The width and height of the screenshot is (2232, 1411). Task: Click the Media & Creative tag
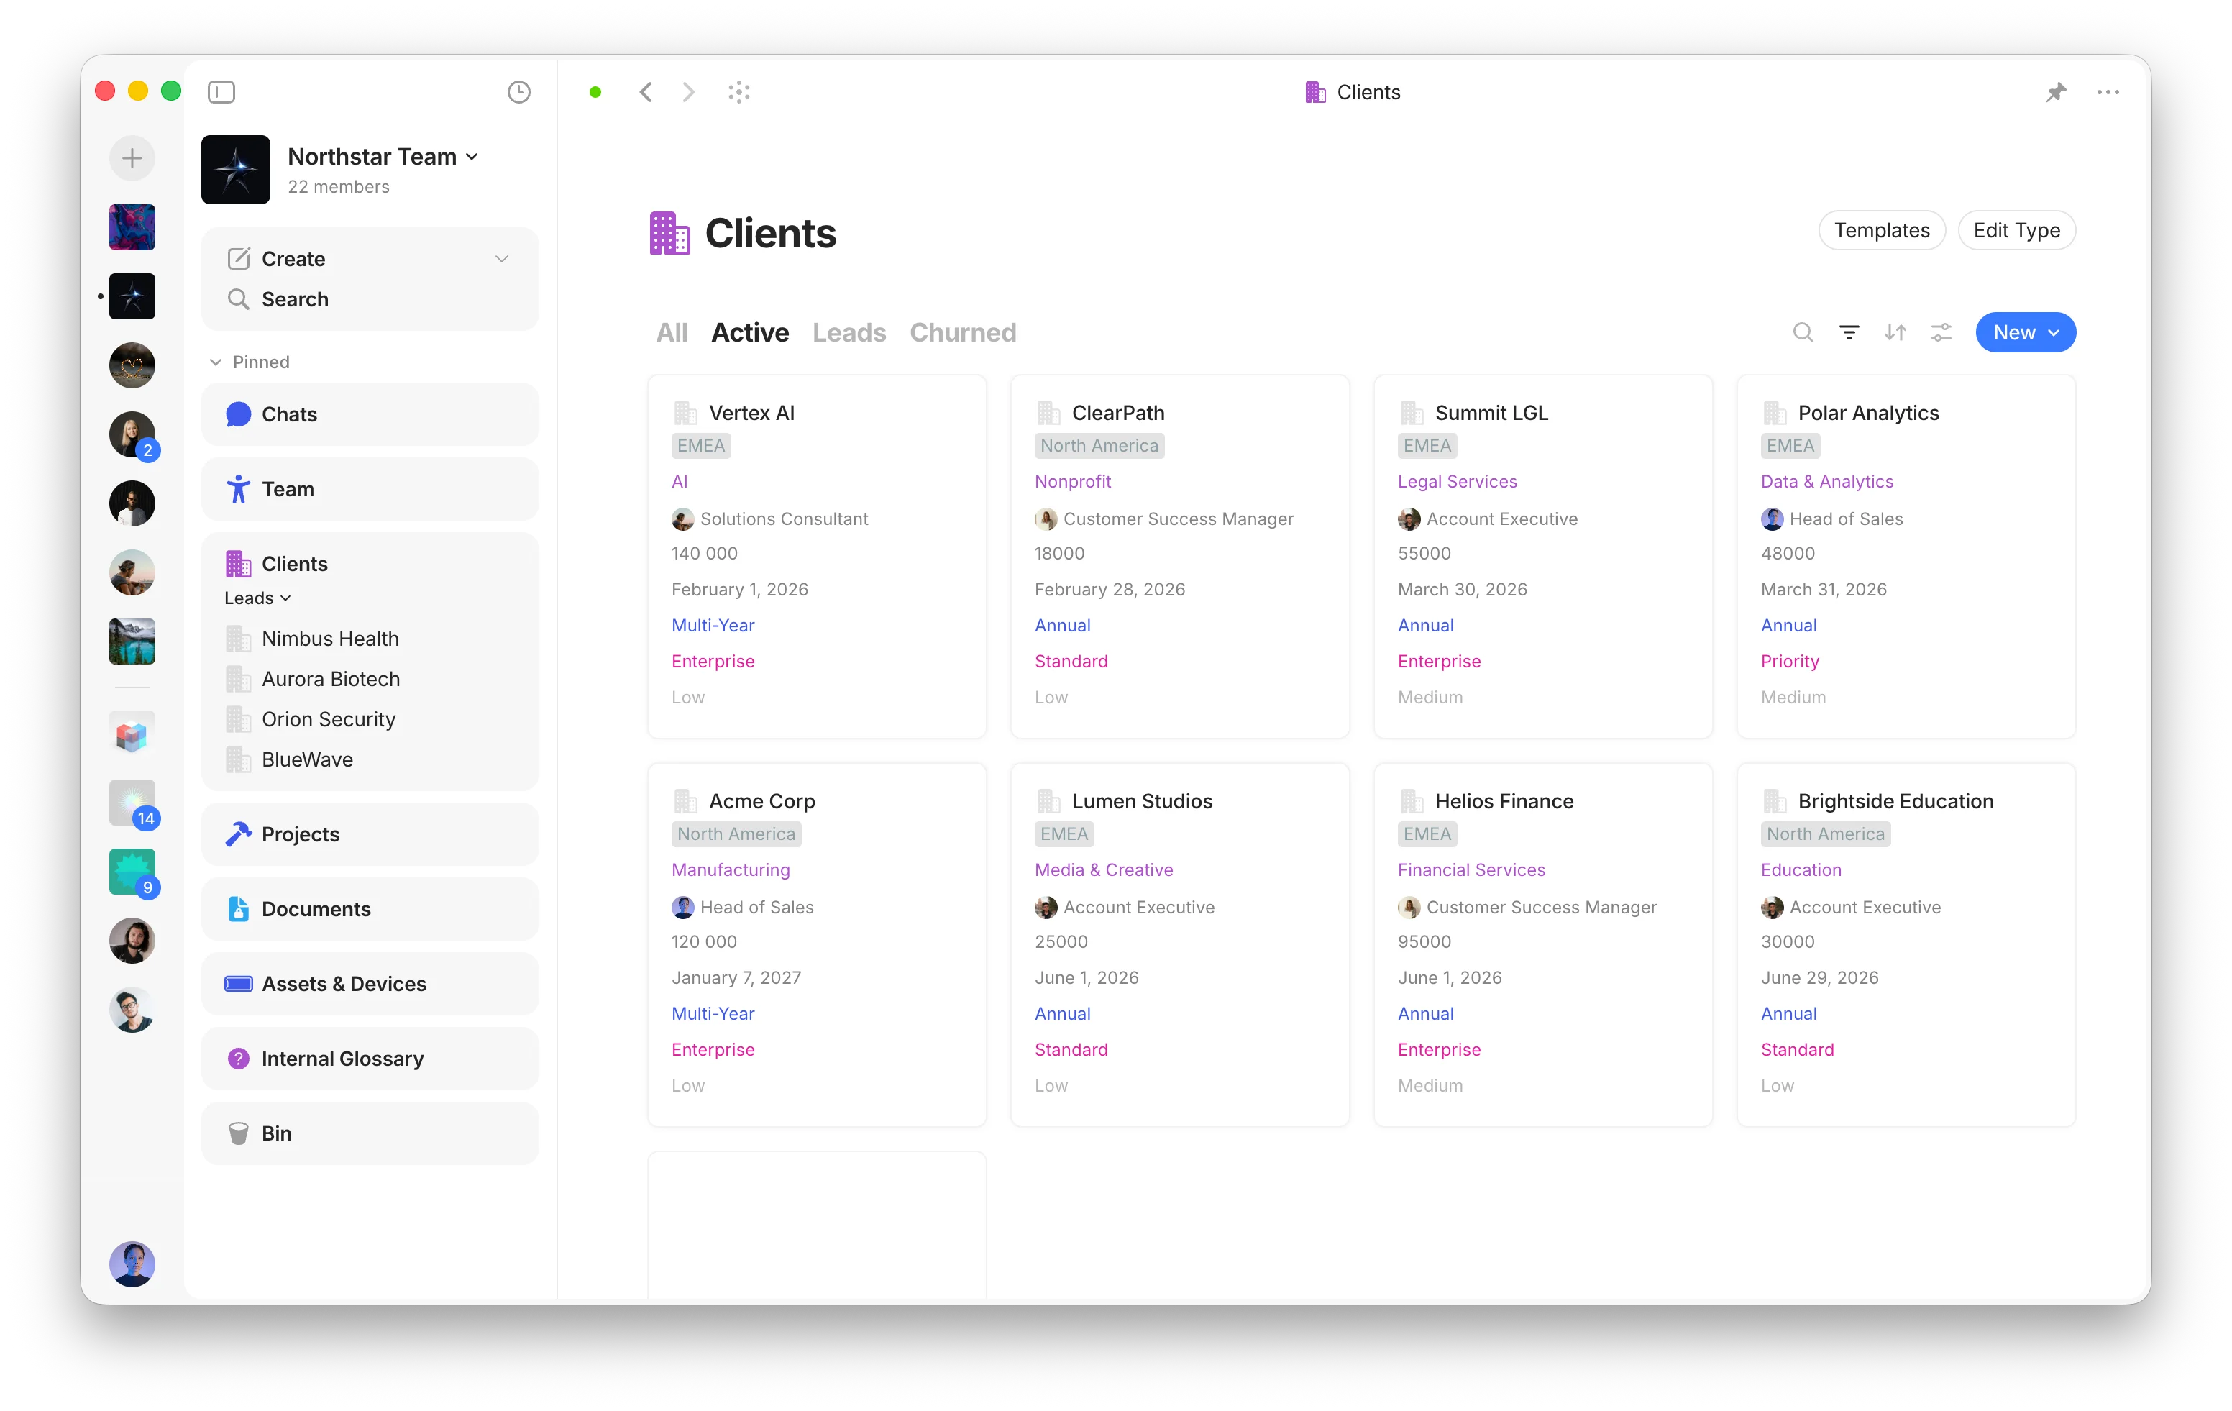click(1103, 869)
